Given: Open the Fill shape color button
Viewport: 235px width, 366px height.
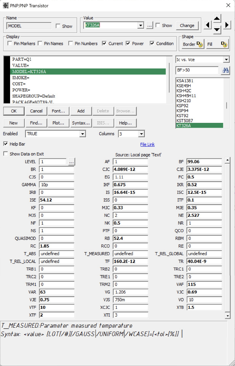Looking at the screenshot, I should coord(217,44).
